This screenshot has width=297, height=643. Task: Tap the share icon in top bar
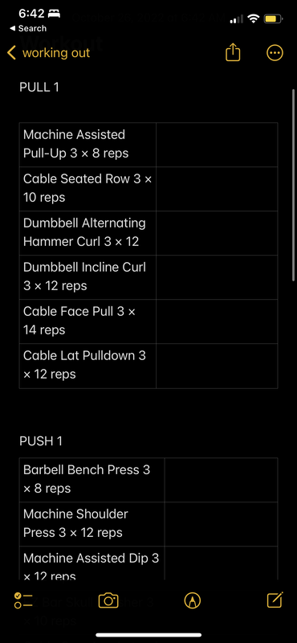tap(233, 53)
